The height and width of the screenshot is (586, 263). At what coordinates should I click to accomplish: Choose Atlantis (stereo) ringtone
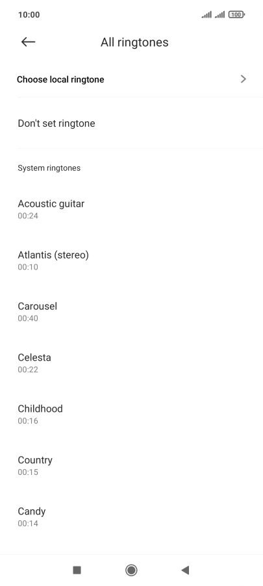click(x=131, y=260)
